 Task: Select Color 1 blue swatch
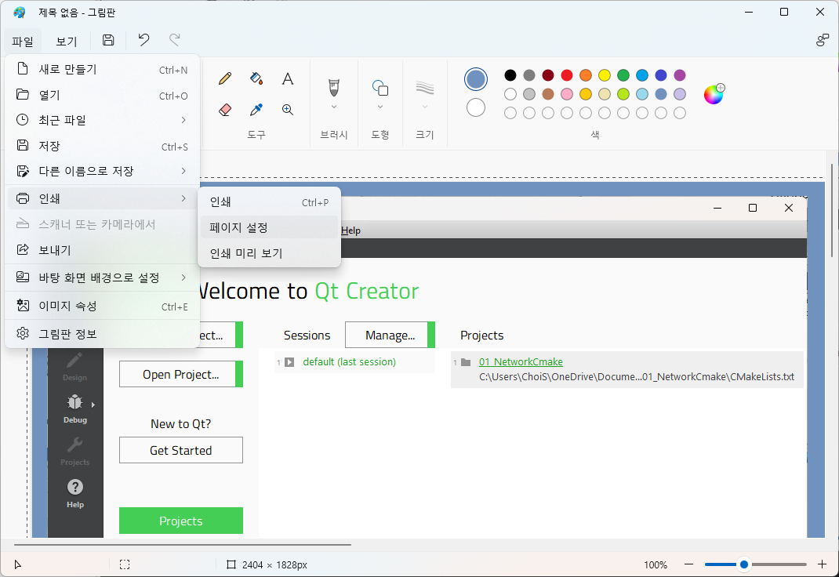pos(476,80)
